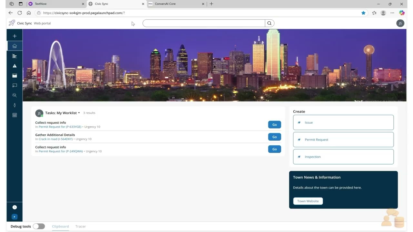Open the Tracer tab
The height and width of the screenshot is (232, 413).
pyautogui.click(x=80, y=226)
